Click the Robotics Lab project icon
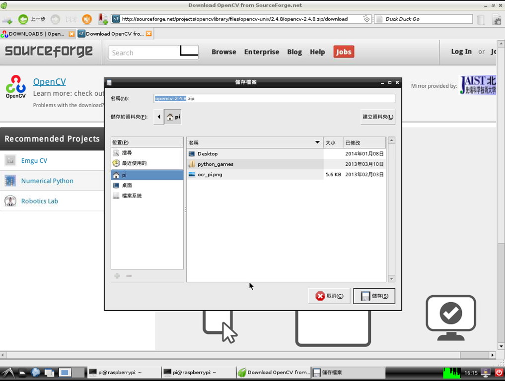This screenshot has height=381, width=505. pos(10,201)
